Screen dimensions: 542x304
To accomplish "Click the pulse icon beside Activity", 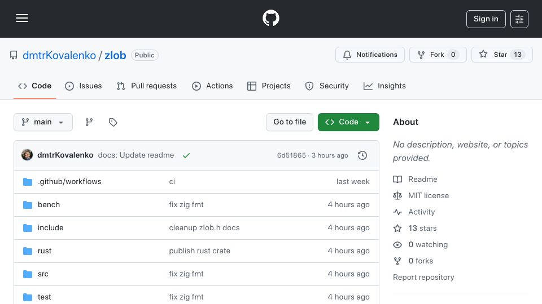I will (x=397, y=212).
